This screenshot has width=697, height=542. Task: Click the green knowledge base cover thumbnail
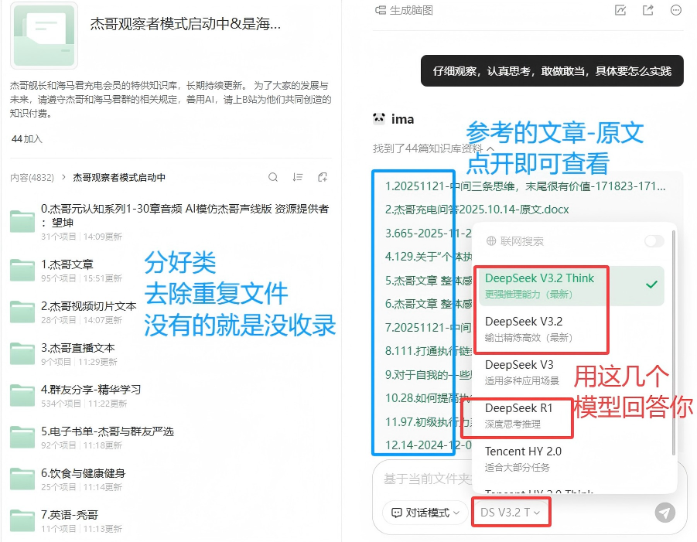(44, 36)
